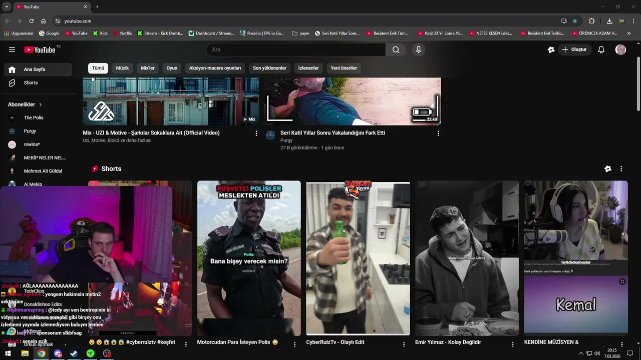
Task: Go to browser home page
Action: tap(44, 21)
